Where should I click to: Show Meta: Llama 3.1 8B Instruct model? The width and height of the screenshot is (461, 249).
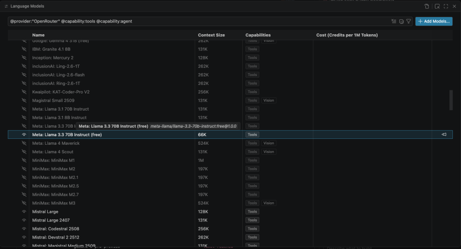pos(24,117)
